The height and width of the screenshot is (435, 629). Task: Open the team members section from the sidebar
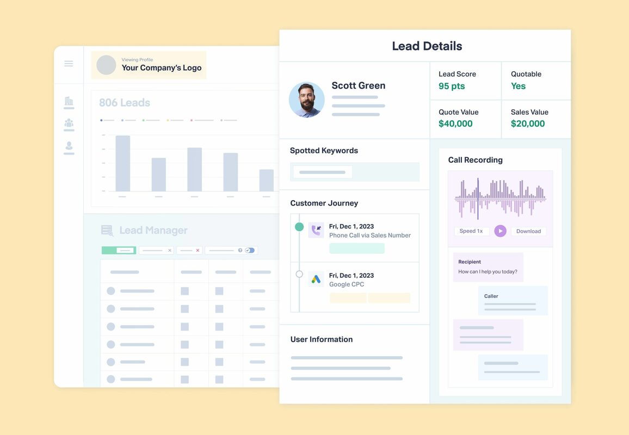point(69,123)
